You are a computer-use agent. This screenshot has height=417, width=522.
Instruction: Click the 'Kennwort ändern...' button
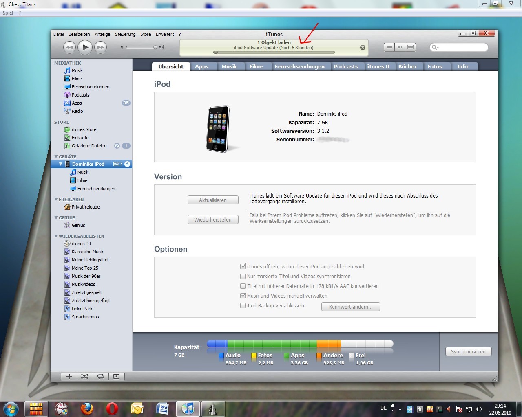click(x=351, y=307)
